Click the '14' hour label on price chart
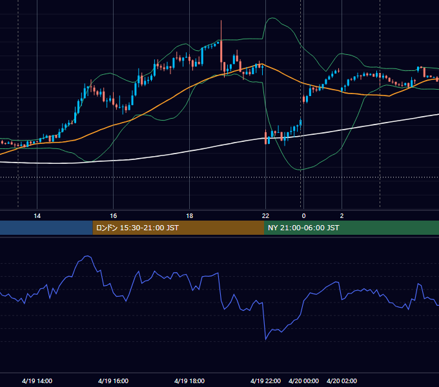 (x=37, y=215)
